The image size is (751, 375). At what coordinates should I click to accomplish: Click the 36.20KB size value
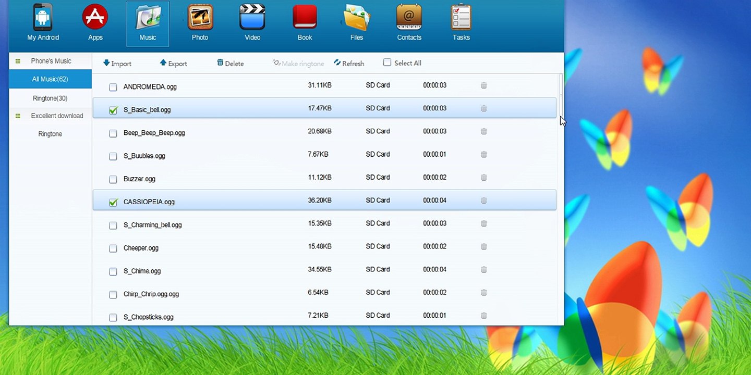[x=320, y=200]
